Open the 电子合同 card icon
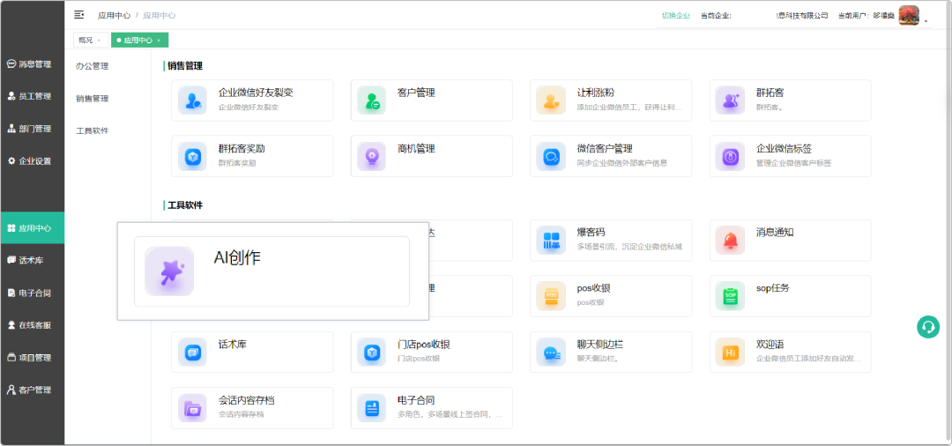This screenshot has height=446, width=952. pyautogui.click(x=372, y=408)
